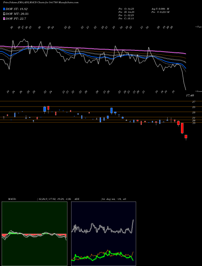Click the last red candlestick
The height and width of the screenshot is (266, 202).
(x=186, y=137)
